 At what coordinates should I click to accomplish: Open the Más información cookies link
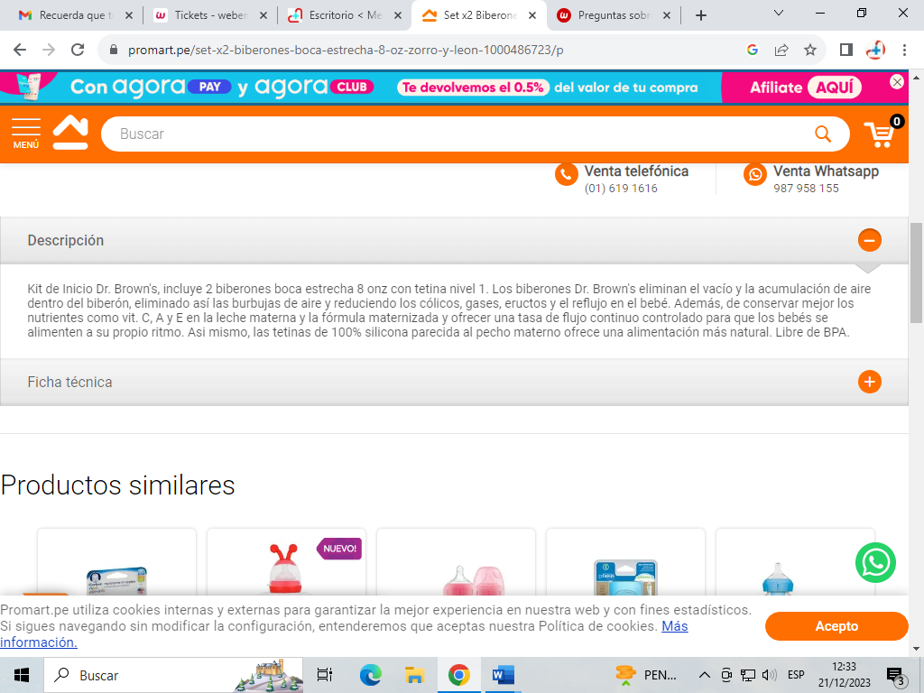pos(674,626)
